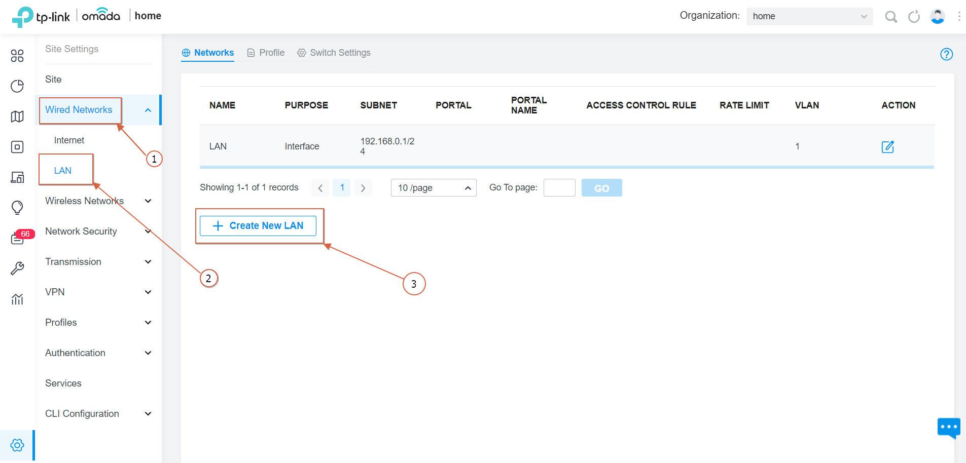This screenshot has height=463, width=966.
Task: Click the 192.168.0.1/24 subnet cell
Action: click(387, 146)
